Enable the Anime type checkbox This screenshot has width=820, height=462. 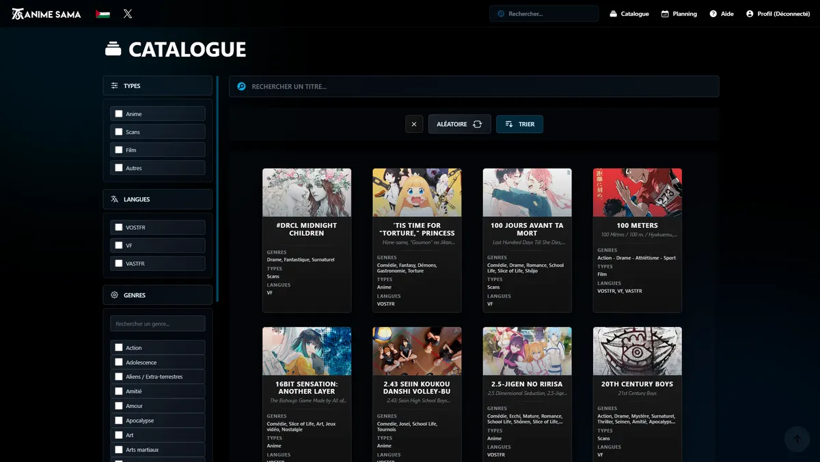(x=120, y=113)
